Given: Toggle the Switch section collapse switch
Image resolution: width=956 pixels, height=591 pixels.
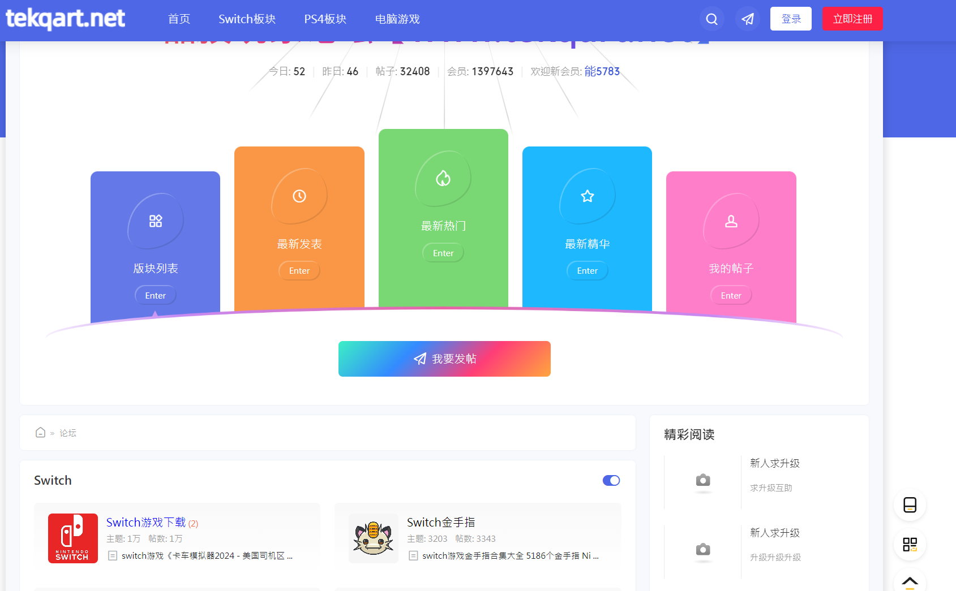Looking at the screenshot, I should [x=611, y=480].
